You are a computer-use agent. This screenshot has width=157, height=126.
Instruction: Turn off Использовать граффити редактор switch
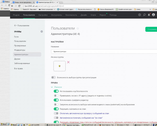point(56,100)
